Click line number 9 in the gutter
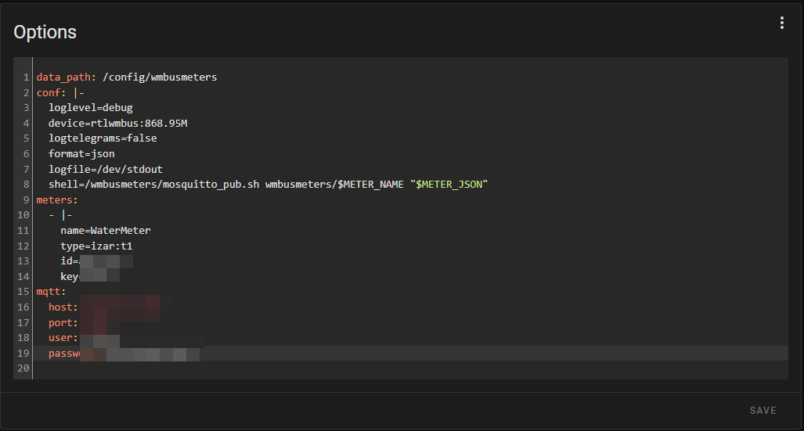Screen dimensions: 804x431 [x=26, y=200]
